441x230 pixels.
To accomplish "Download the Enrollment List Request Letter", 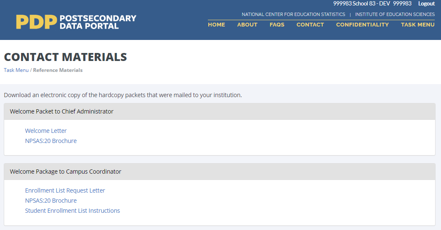I will [x=65, y=190].
